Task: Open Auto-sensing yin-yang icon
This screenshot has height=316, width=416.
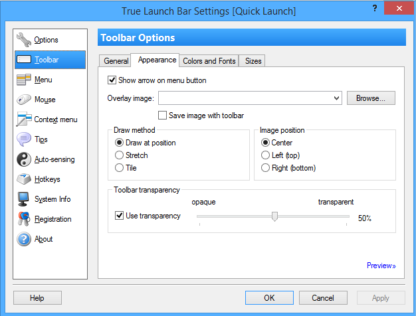Action: click(24, 159)
